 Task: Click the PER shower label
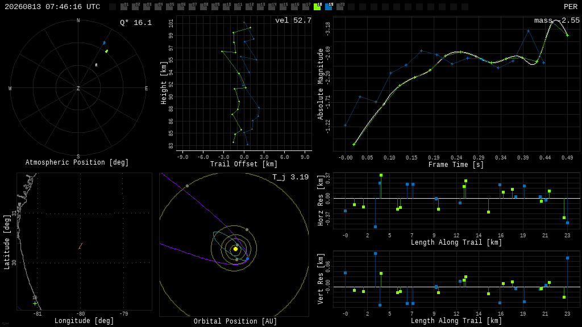coord(571,7)
